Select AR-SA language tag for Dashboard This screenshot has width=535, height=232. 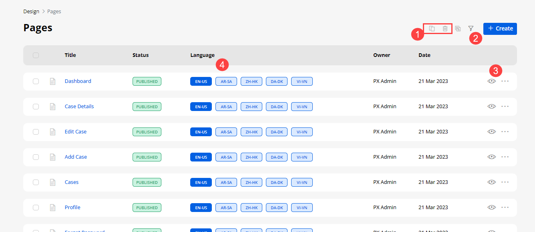(226, 81)
